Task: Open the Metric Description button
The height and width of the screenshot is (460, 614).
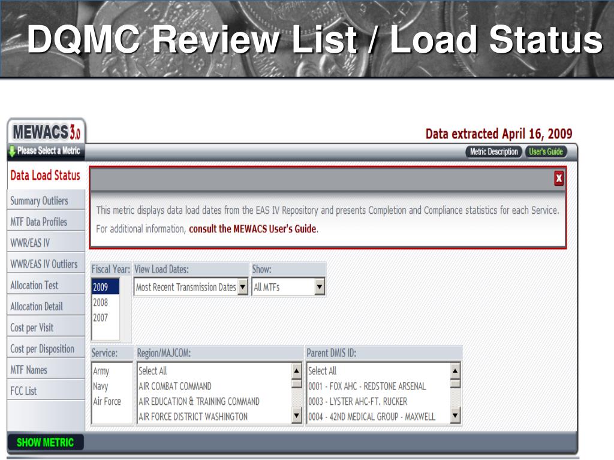Action: 494,152
